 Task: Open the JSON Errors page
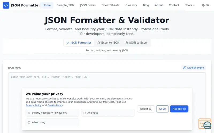pos(88,5)
